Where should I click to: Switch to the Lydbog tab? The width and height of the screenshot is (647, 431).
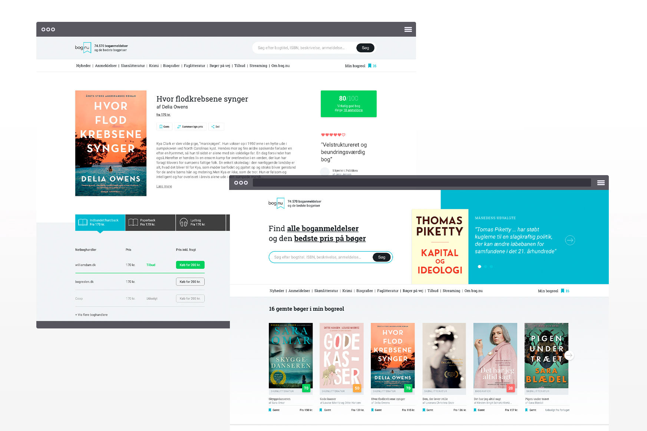click(x=201, y=223)
